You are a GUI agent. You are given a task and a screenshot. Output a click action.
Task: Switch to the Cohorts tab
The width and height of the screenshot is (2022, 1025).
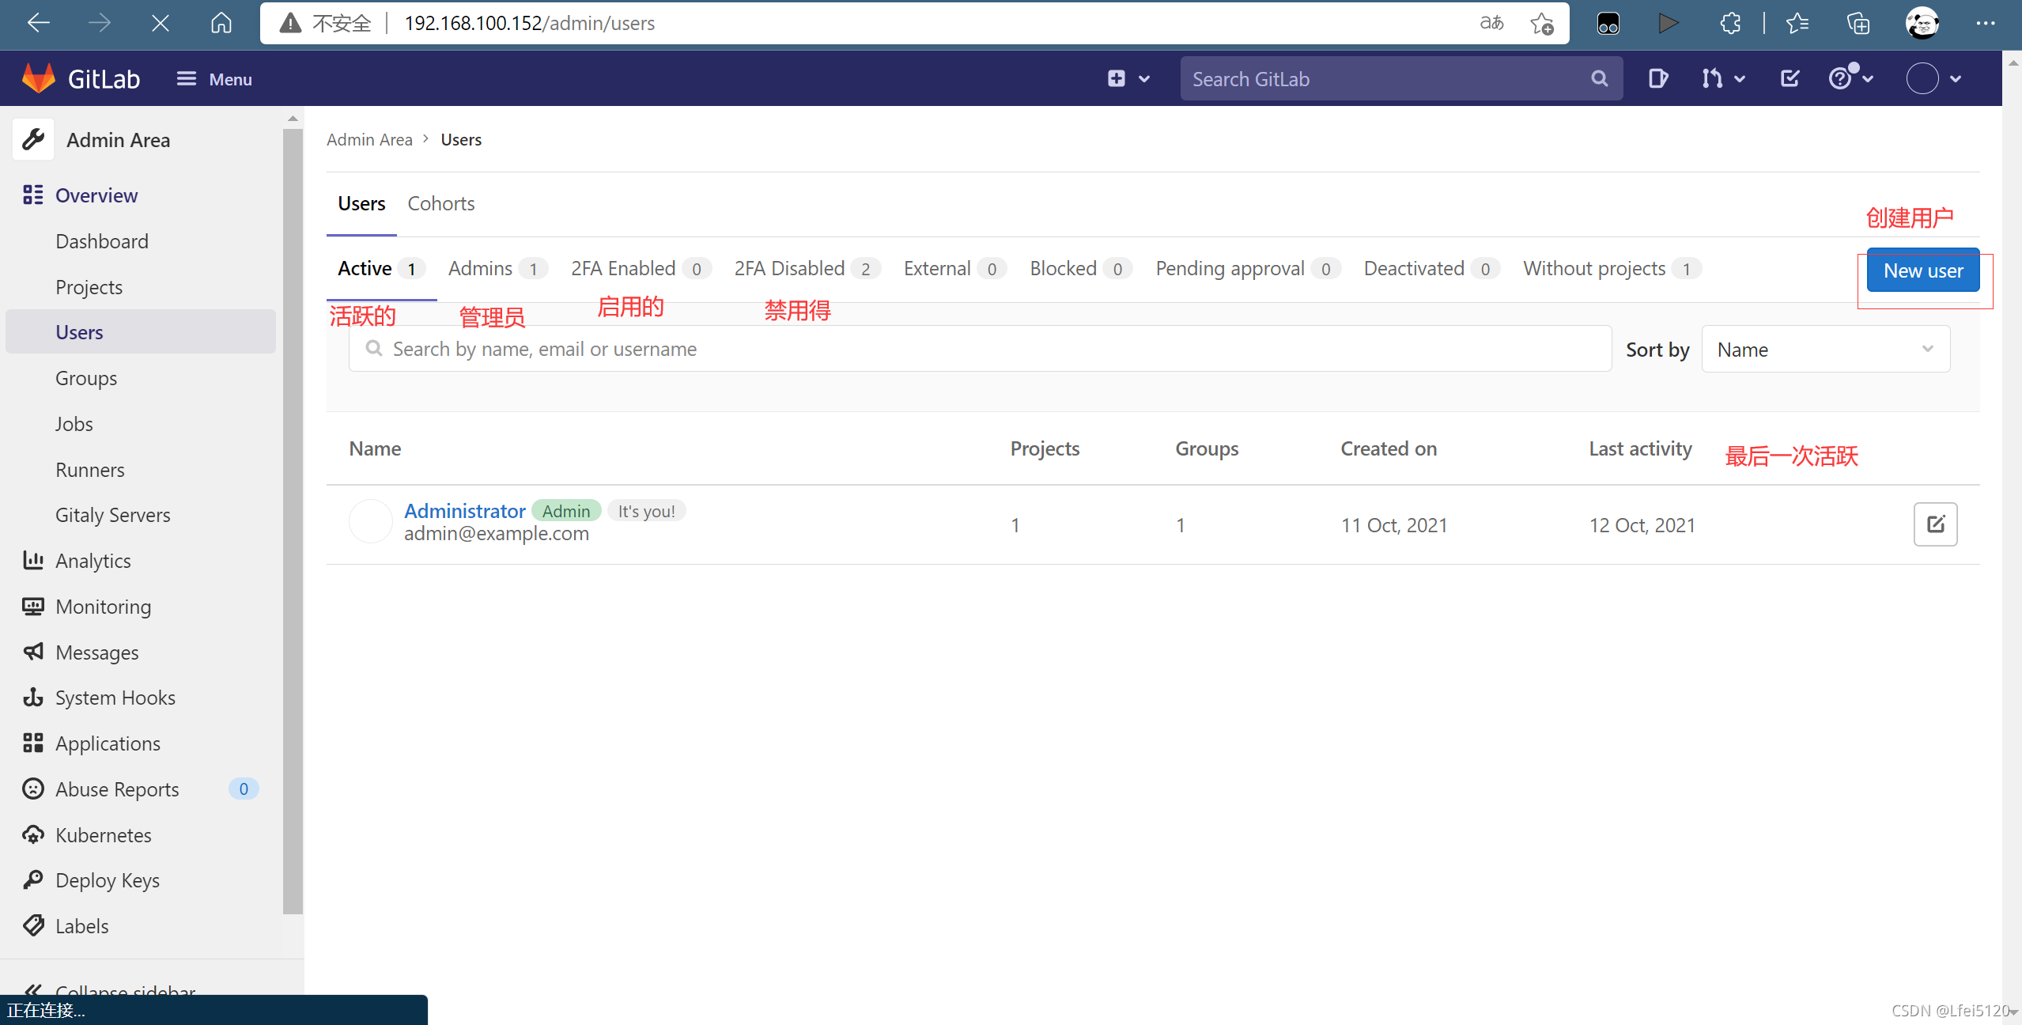pos(440,203)
